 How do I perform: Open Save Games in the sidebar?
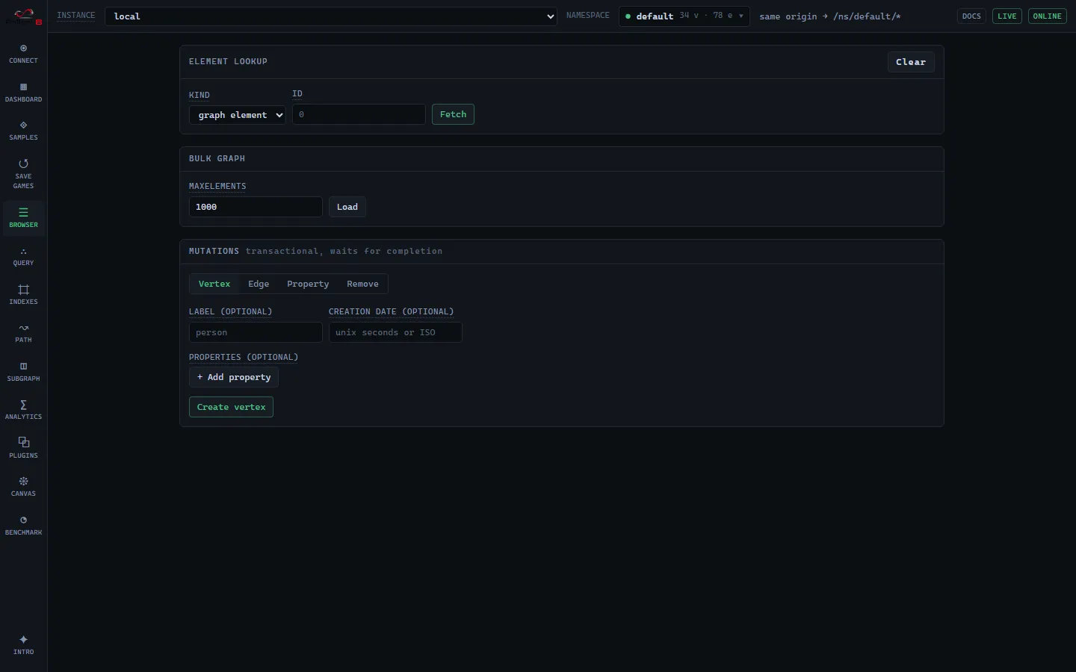[x=23, y=174]
